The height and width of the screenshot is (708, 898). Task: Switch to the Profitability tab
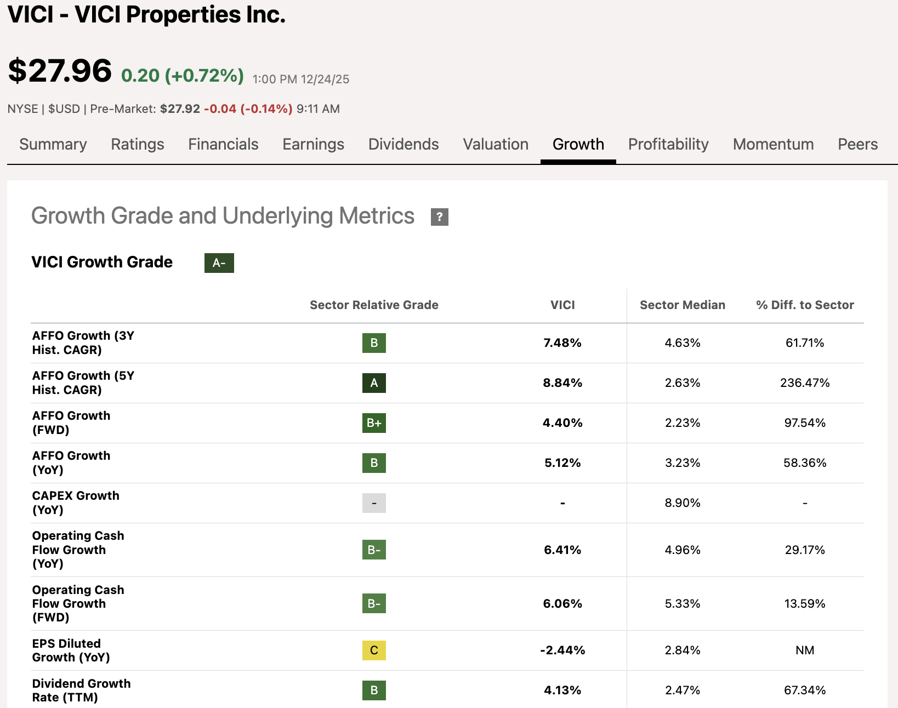pyautogui.click(x=668, y=144)
